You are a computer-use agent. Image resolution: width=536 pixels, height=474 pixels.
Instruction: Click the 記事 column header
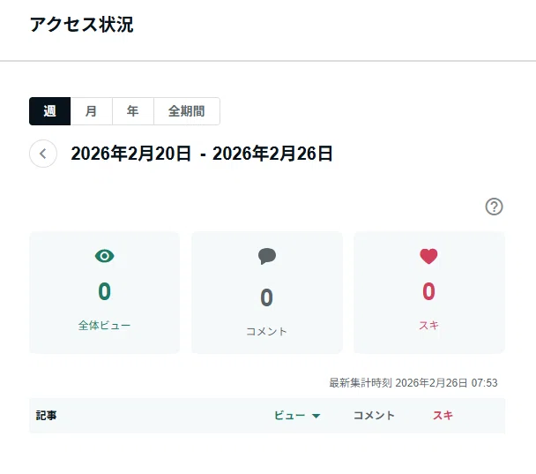pos(46,416)
